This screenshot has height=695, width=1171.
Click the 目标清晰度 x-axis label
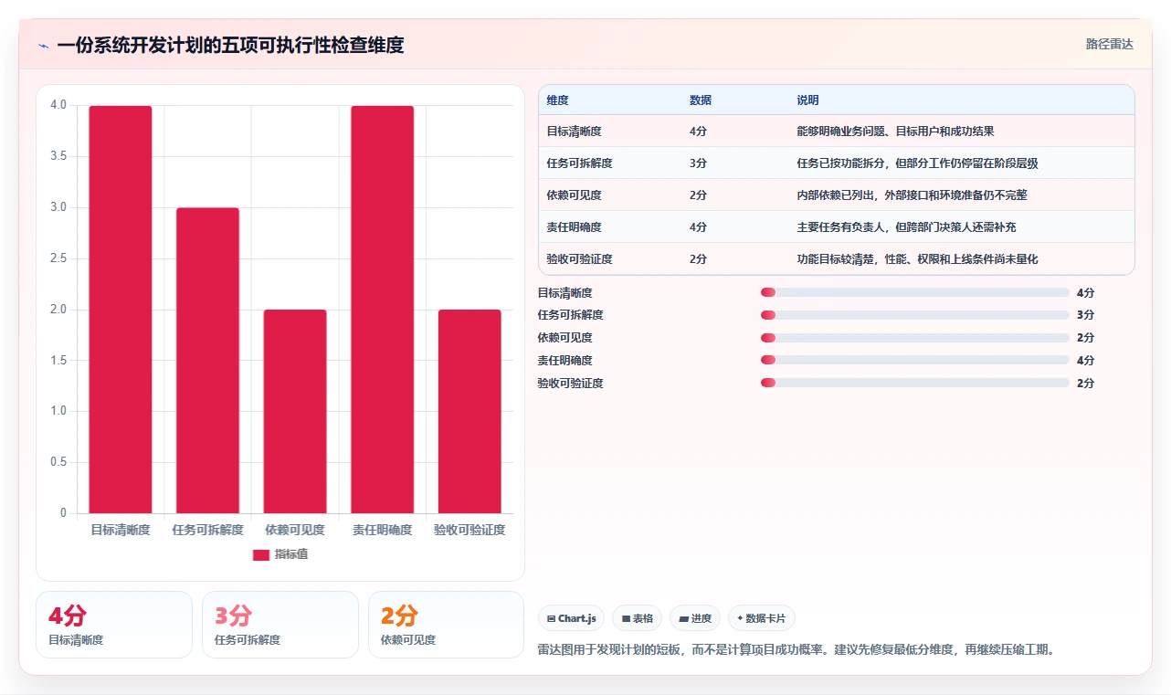pos(121,530)
